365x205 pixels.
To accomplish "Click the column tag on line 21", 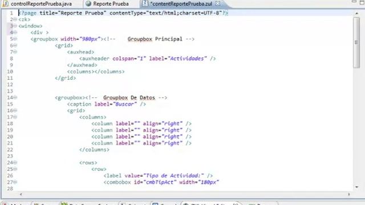I will tap(141, 143).
